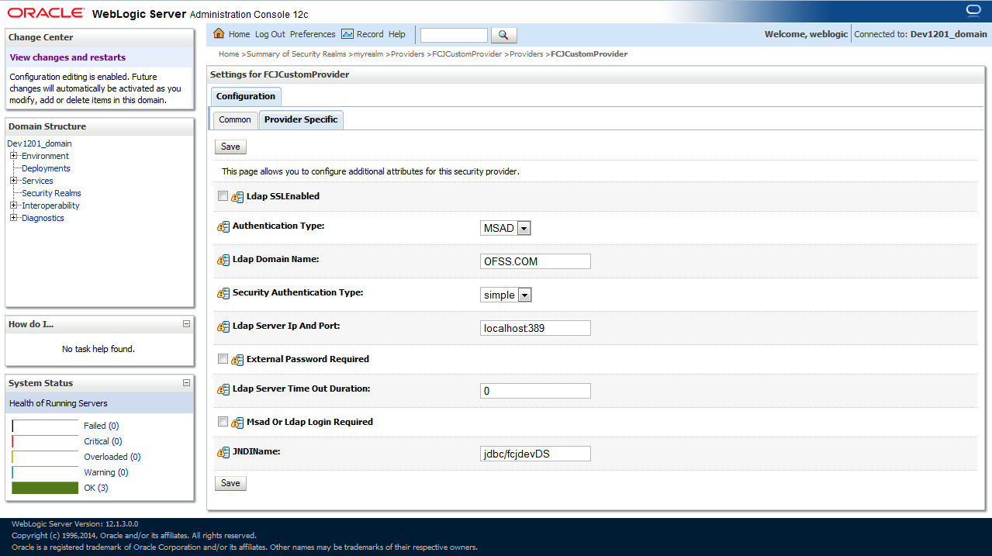Select the Provider Specific tab
992x556 pixels.
(301, 119)
